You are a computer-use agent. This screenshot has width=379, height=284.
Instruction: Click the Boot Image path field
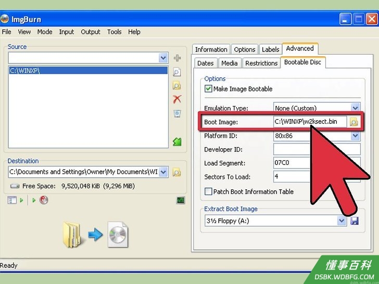310,122
